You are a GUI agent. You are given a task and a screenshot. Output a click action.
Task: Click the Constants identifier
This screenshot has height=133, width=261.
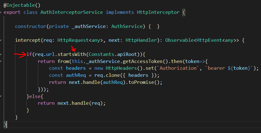point(101,54)
